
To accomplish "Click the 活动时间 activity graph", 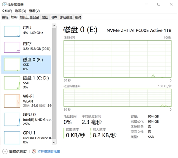I will (117, 59).
